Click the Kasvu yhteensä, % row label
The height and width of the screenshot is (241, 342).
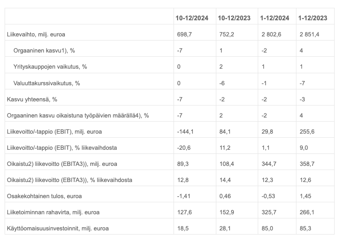(32, 100)
